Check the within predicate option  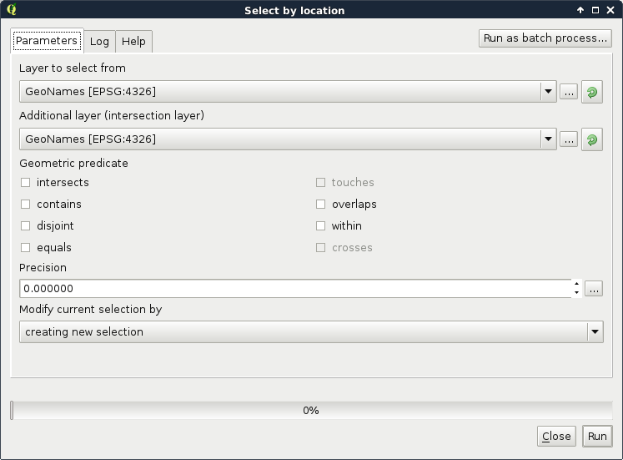click(321, 226)
